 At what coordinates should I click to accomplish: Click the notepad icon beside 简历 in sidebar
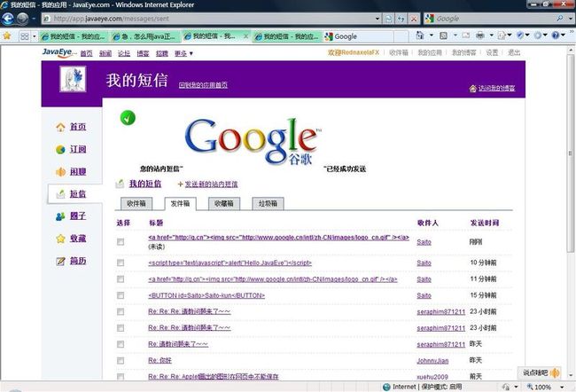pos(60,261)
